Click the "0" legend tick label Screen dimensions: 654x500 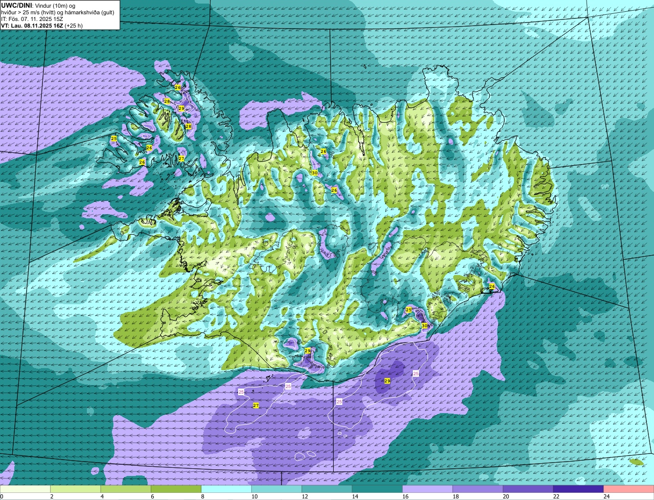2,496
